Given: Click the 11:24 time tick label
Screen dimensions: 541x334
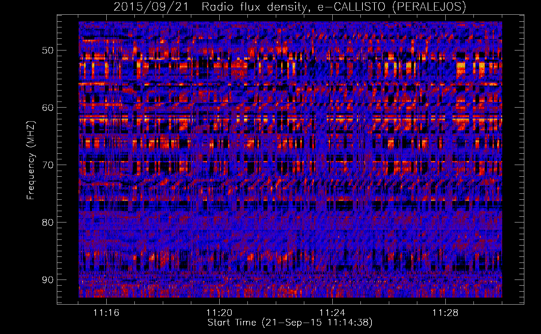Looking at the screenshot, I should click(x=332, y=313).
